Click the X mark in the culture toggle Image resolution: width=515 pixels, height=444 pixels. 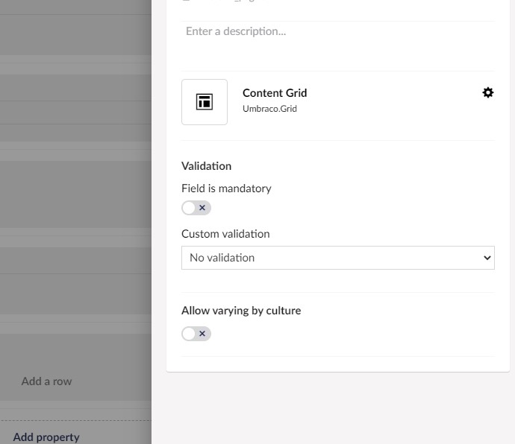coord(202,334)
